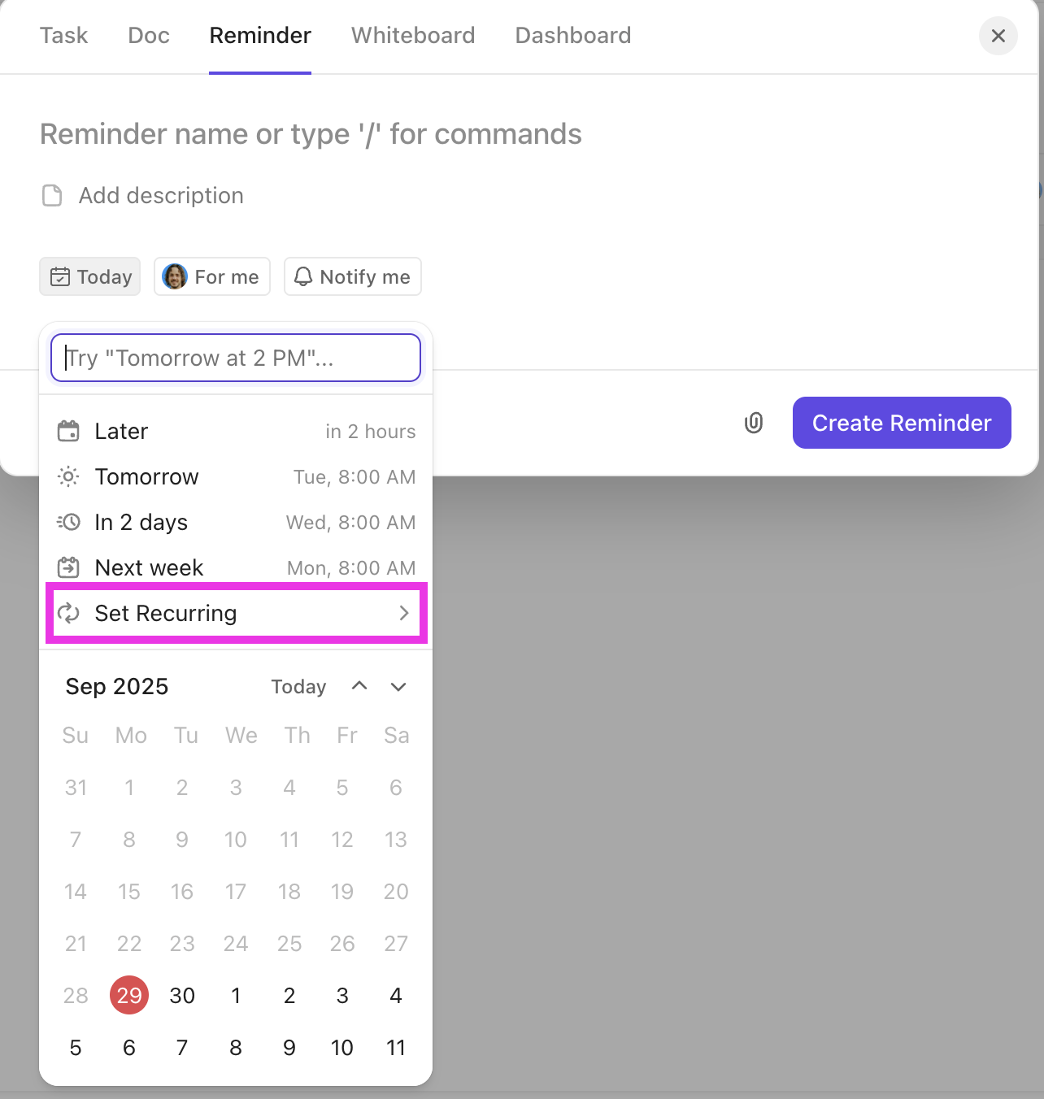The height and width of the screenshot is (1099, 1044).
Task: Click the paperclip attachment icon
Action: tap(753, 423)
